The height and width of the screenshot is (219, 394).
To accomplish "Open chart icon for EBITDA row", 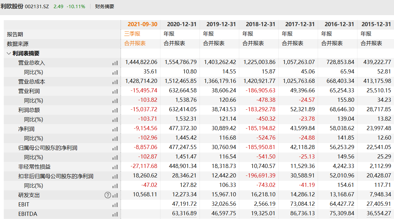I will [x=115, y=214].
